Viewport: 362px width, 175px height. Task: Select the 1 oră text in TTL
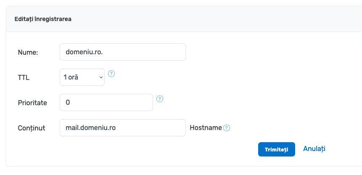74,77
